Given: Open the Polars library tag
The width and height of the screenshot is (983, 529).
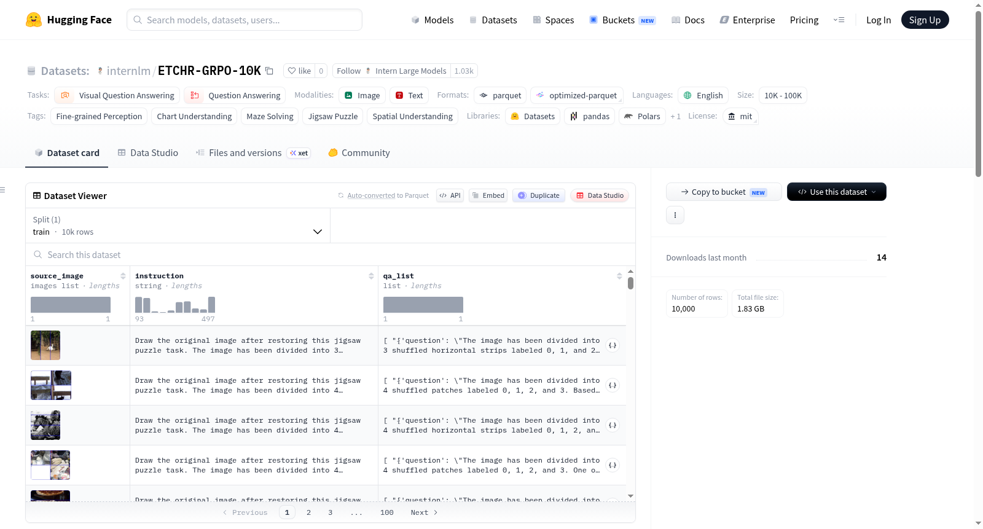Looking at the screenshot, I should 642,116.
